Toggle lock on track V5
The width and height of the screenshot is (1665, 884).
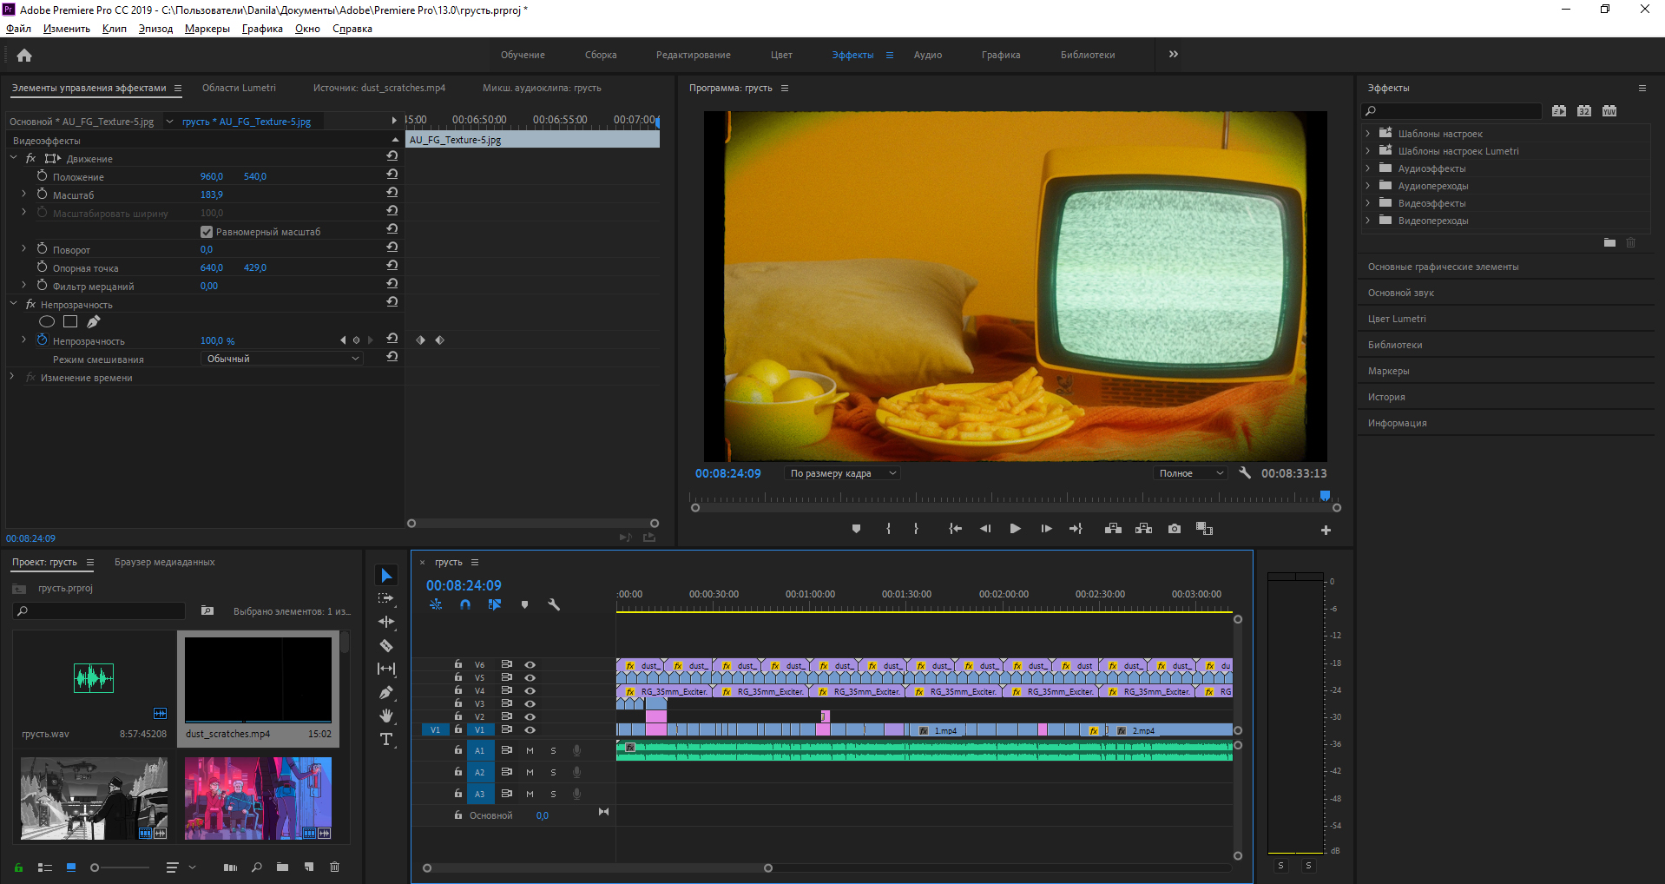pyautogui.click(x=458, y=678)
